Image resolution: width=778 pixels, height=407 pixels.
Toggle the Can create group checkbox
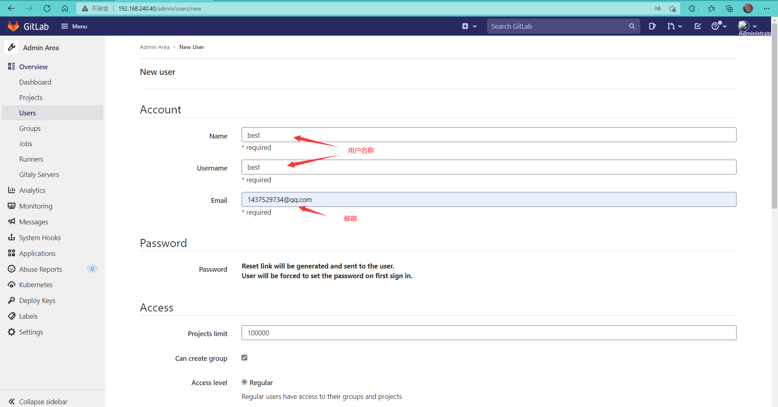click(244, 358)
